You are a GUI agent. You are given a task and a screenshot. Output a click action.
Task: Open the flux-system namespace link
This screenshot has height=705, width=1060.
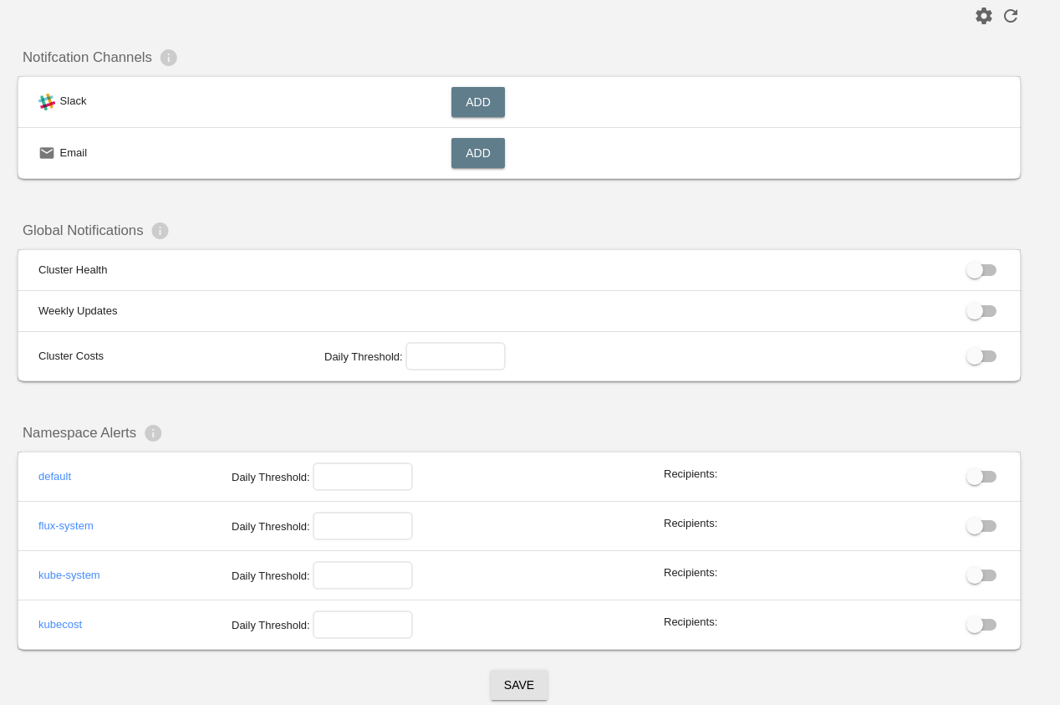pos(66,526)
